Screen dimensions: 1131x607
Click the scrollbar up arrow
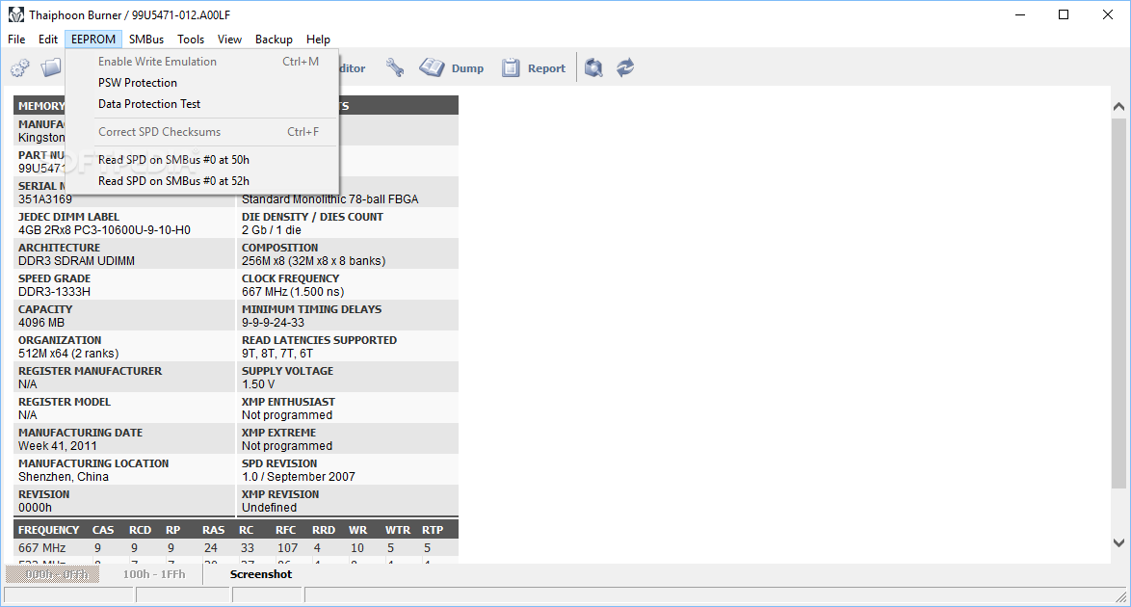1118,106
